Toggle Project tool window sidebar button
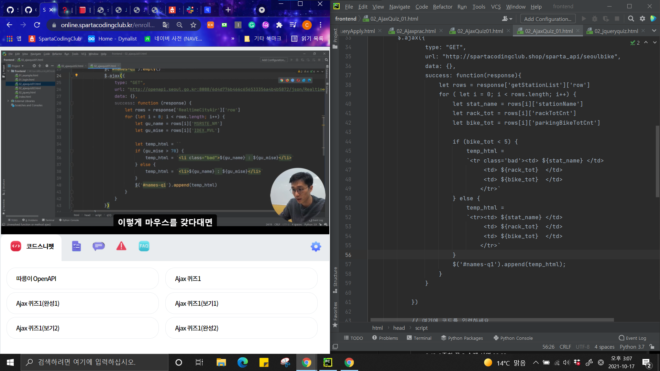 click(x=335, y=38)
